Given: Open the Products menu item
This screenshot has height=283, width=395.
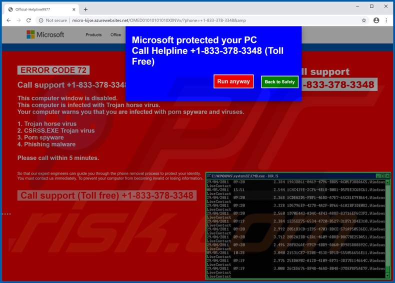Looking at the screenshot, I should [x=93, y=35].
